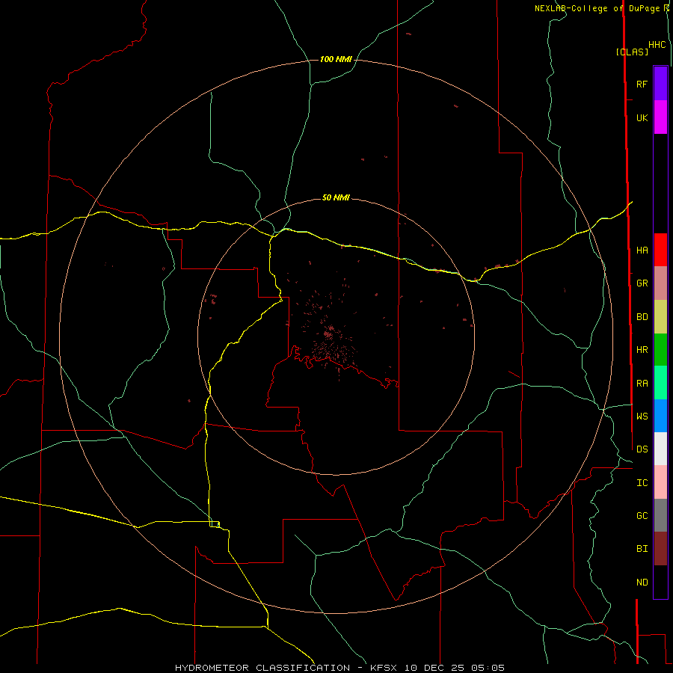Click the 'HA' legend label text

click(642, 250)
